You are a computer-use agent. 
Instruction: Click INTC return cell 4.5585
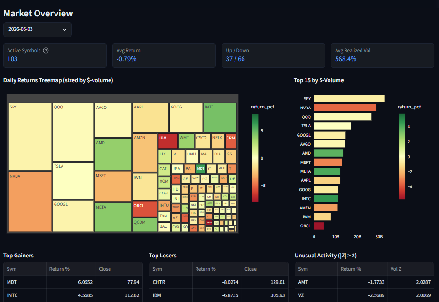pos(71,295)
